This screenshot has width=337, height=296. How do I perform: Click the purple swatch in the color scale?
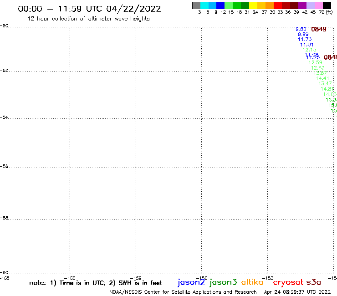point(302,5)
